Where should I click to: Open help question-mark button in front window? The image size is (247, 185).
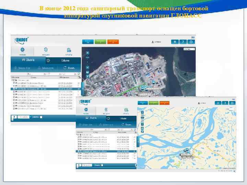[225, 103]
